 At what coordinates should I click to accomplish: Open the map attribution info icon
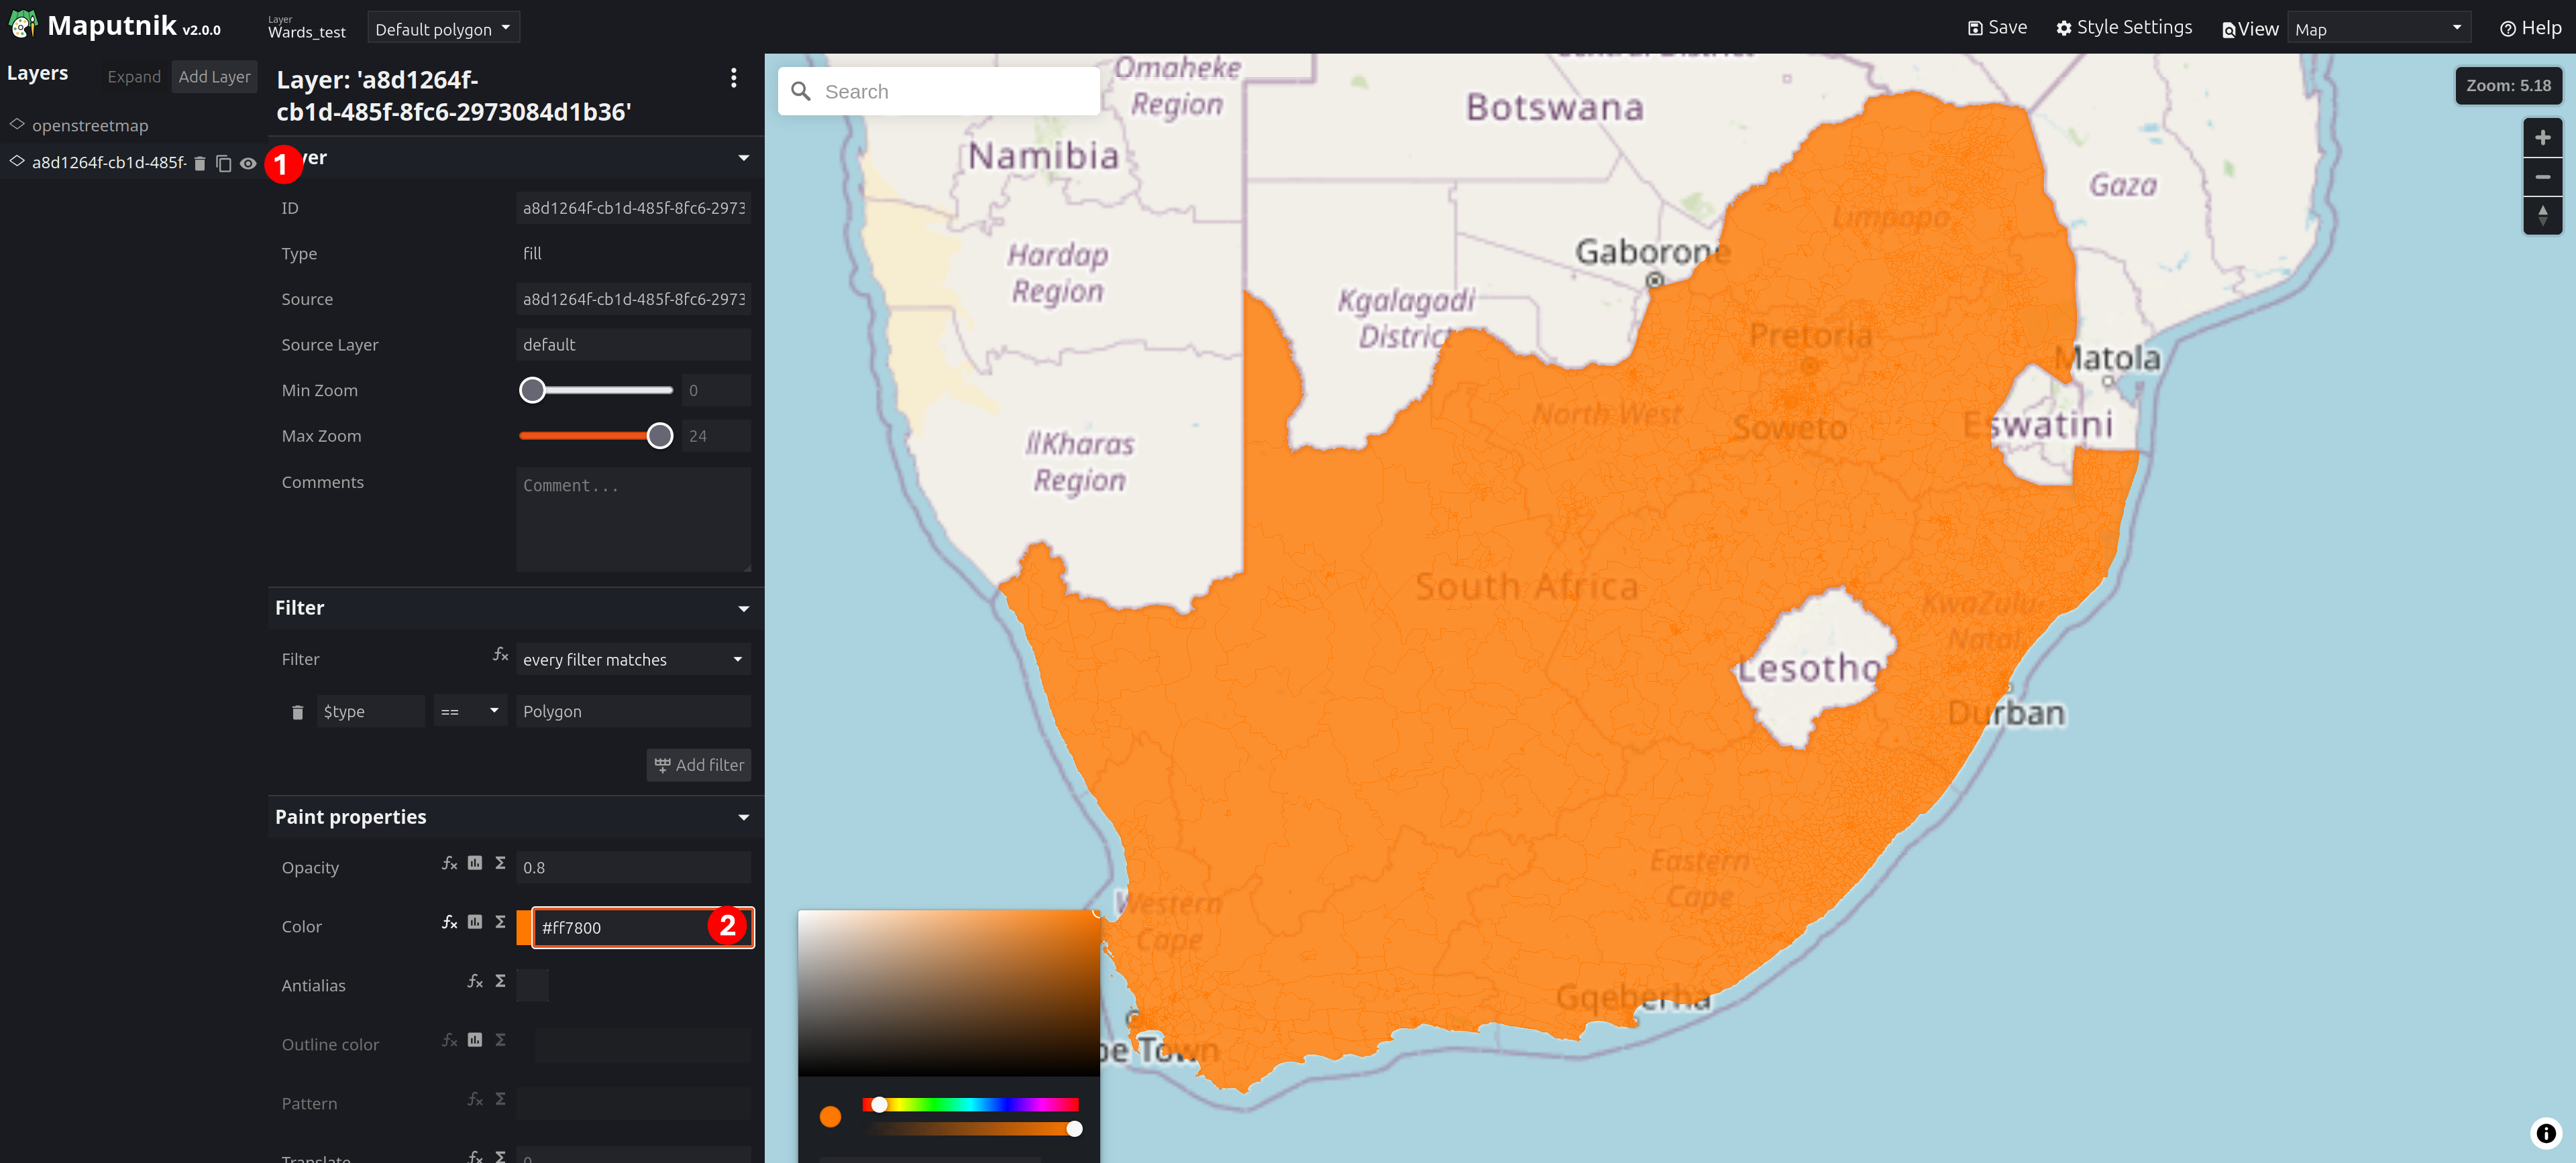point(2546,1133)
